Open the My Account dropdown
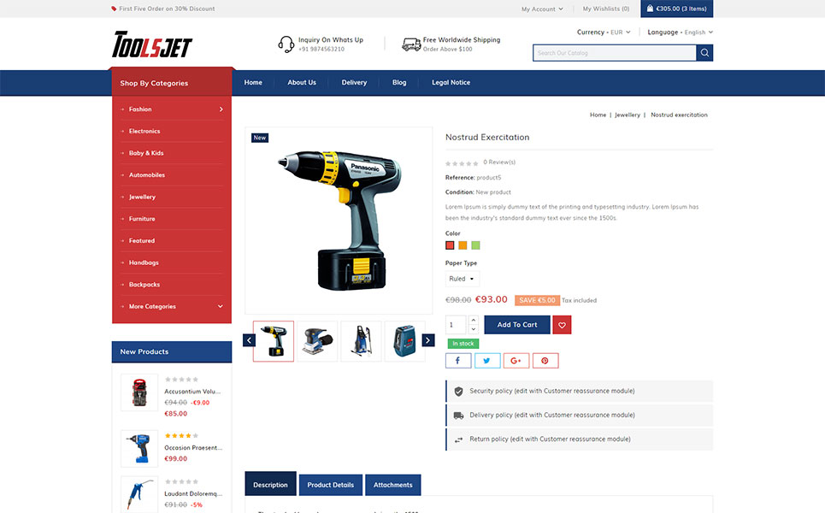The image size is (825, 513). 542,9
